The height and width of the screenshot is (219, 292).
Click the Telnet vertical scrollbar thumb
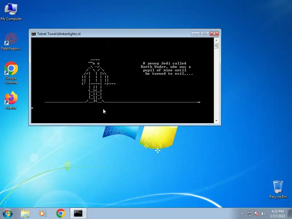click(x=216, y=46)
